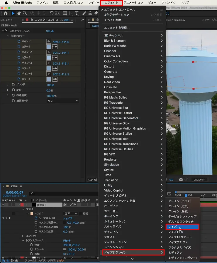Collapse the 4色グラデーション effect
Viewport: 217px width, 263px height.
point(3,31)
